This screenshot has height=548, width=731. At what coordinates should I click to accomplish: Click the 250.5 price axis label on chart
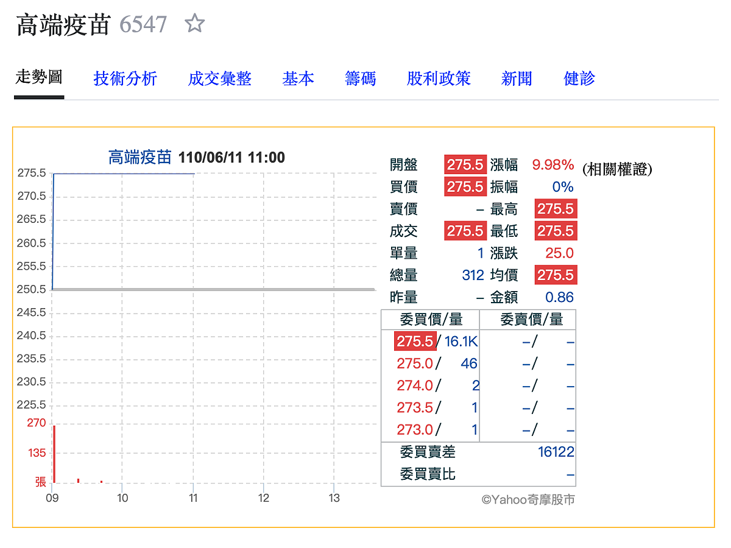(x=32, y=289)
